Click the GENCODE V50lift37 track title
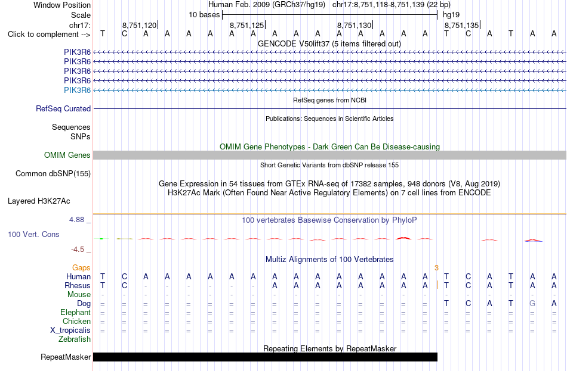 tap(329, 43)
